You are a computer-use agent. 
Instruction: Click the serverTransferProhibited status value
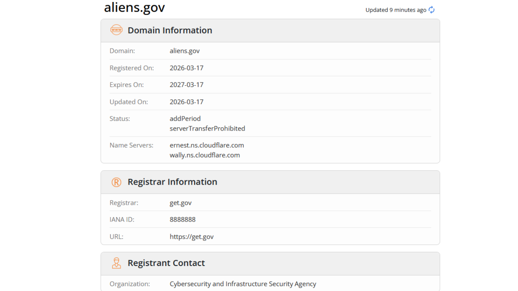[207, 128]
